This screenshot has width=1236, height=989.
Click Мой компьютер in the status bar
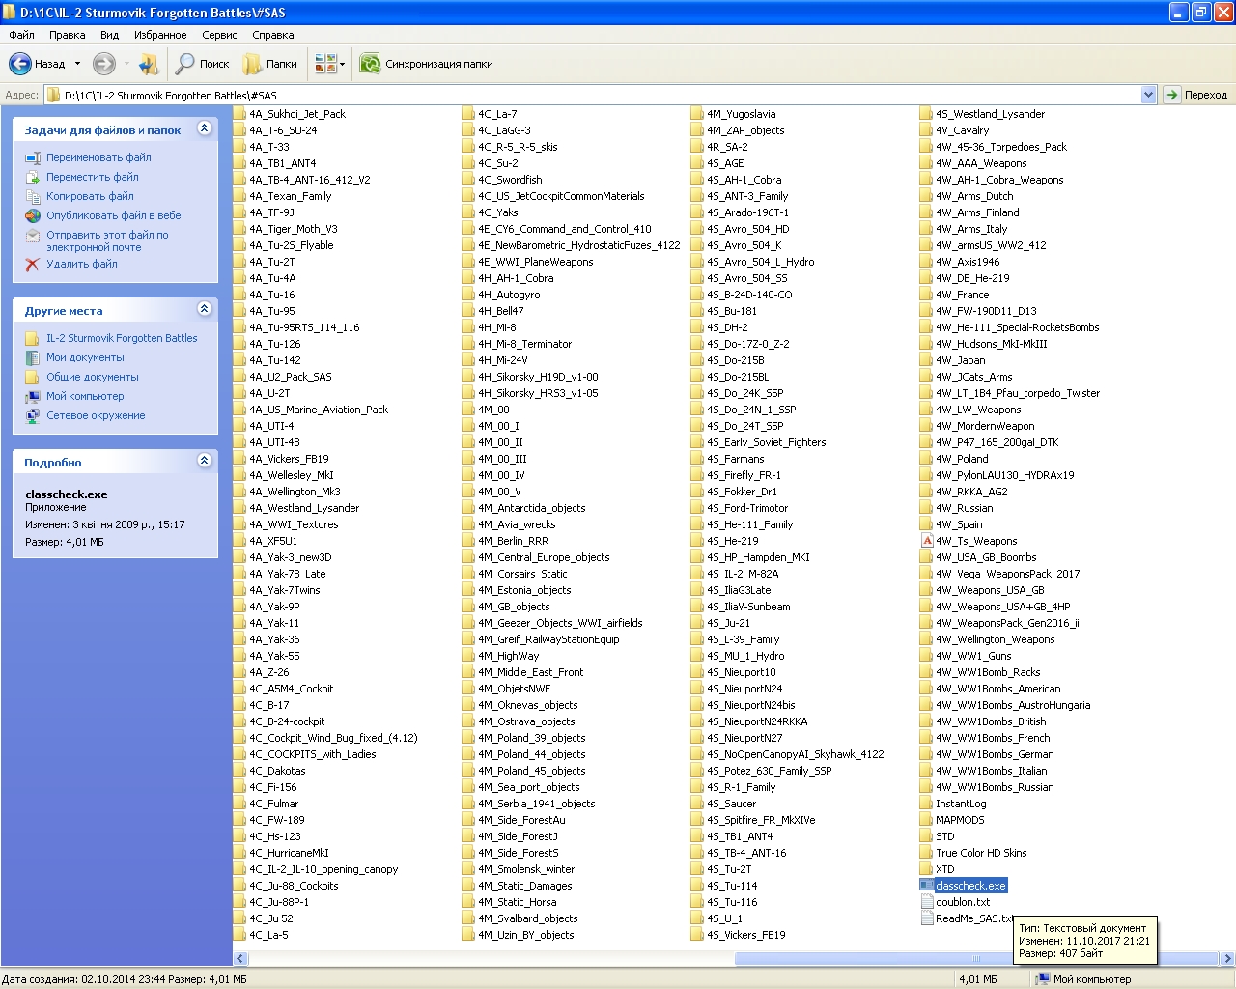[x=1083, y=979]
